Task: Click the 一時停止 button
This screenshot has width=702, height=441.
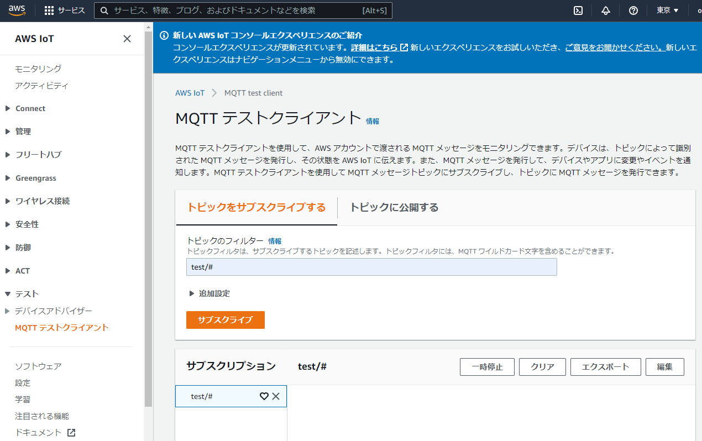Action: tap(487, 367)
